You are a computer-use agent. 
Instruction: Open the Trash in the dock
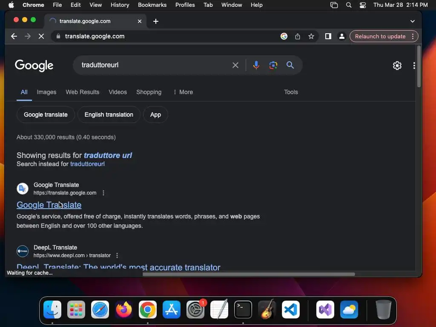[x=384, y=310]
